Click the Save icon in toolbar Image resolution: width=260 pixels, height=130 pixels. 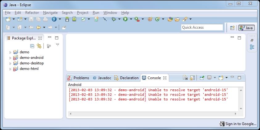[x=31, y=19]
